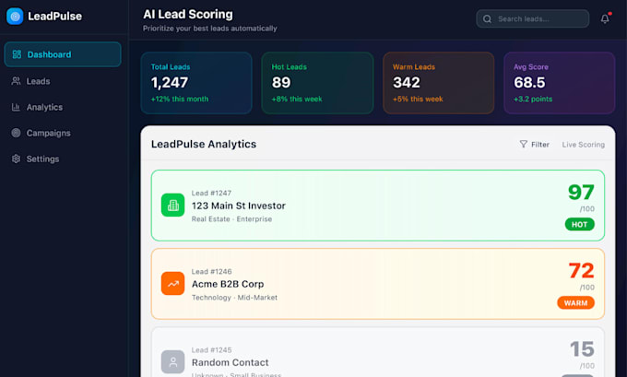Click the WARM badge
Viewport: 627px width, 377px height.
(x=575, y=302)
